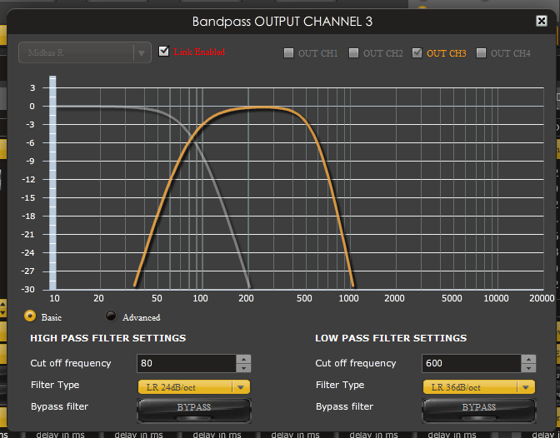
Task: Click the high pass cut off frequency field
Action: pyautogui.click(x=187, y=363)
